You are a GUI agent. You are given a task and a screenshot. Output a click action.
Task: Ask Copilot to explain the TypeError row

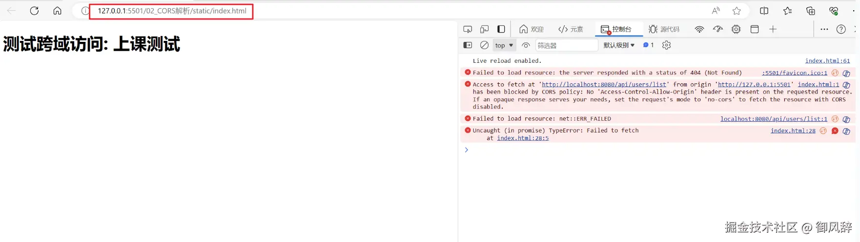[846, 131]
